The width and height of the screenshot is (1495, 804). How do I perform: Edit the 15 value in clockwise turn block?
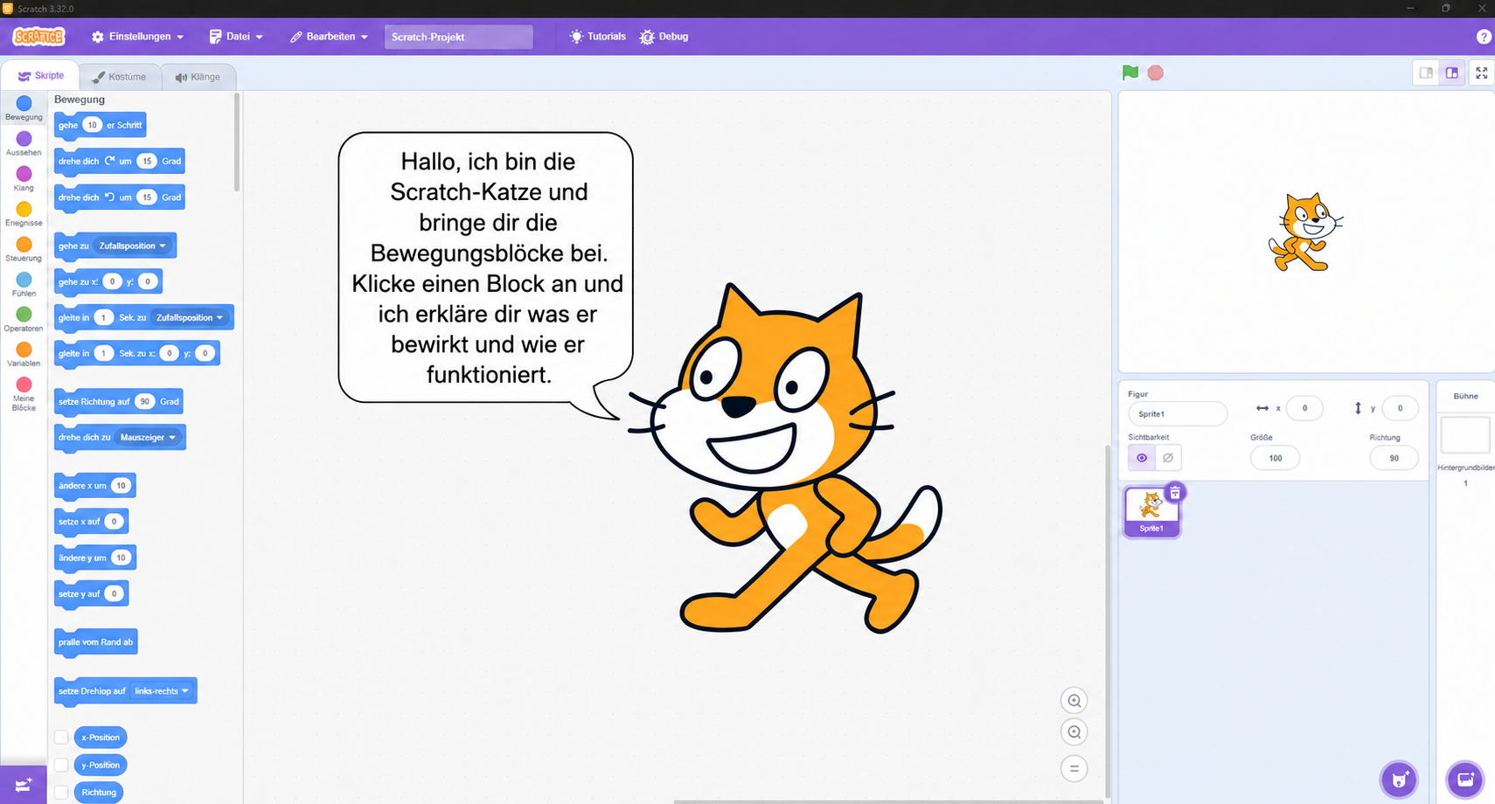pyautogui.click(x=147, y=161)
